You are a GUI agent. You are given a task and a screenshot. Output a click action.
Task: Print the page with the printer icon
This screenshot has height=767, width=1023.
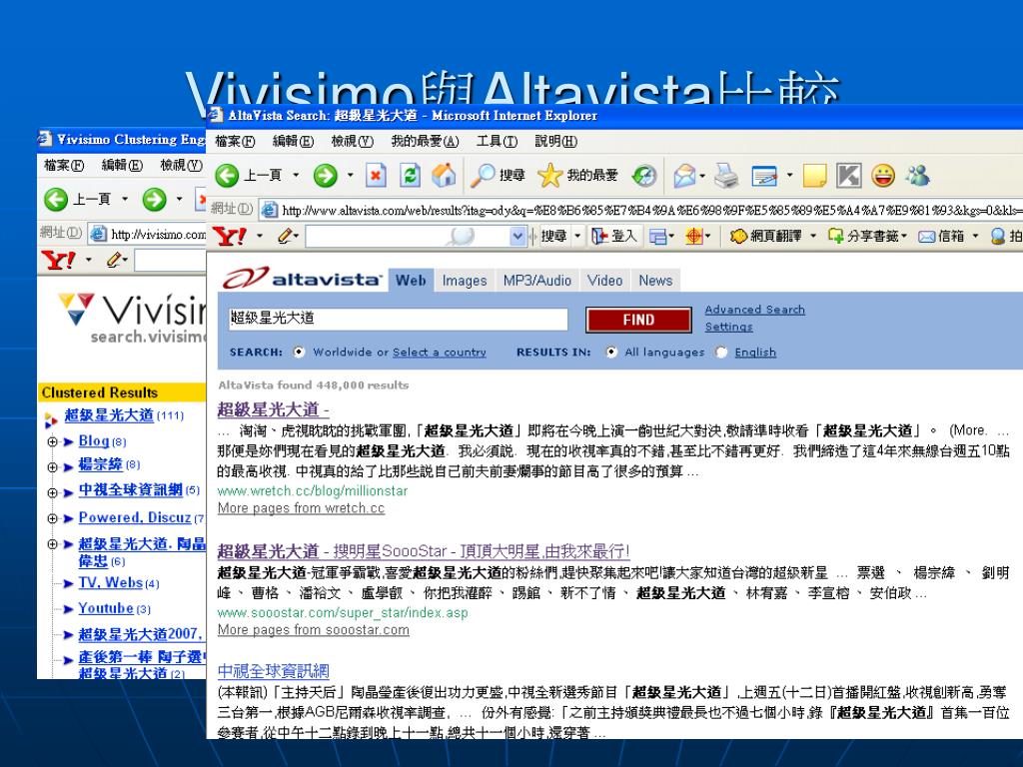click(x=726, y=176)
